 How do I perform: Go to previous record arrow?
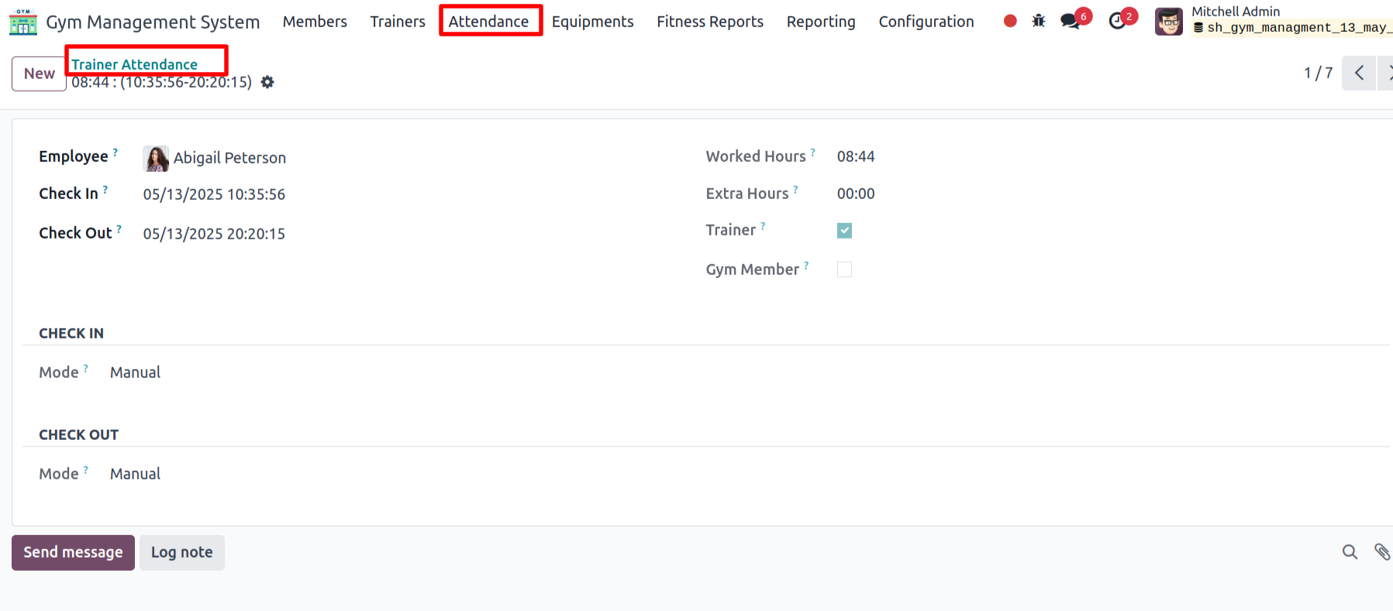click(x=1359, y=73)
